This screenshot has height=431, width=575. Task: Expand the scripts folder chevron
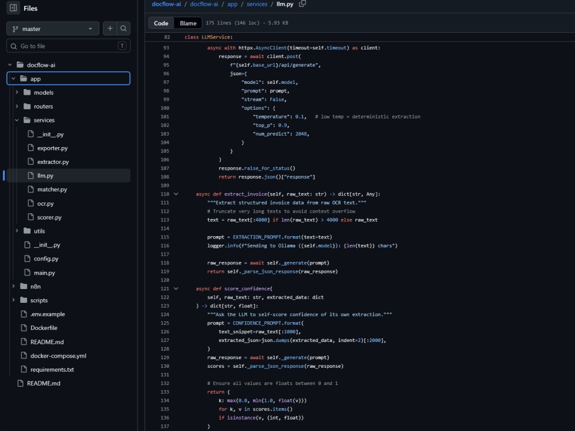tap(13, 300)
